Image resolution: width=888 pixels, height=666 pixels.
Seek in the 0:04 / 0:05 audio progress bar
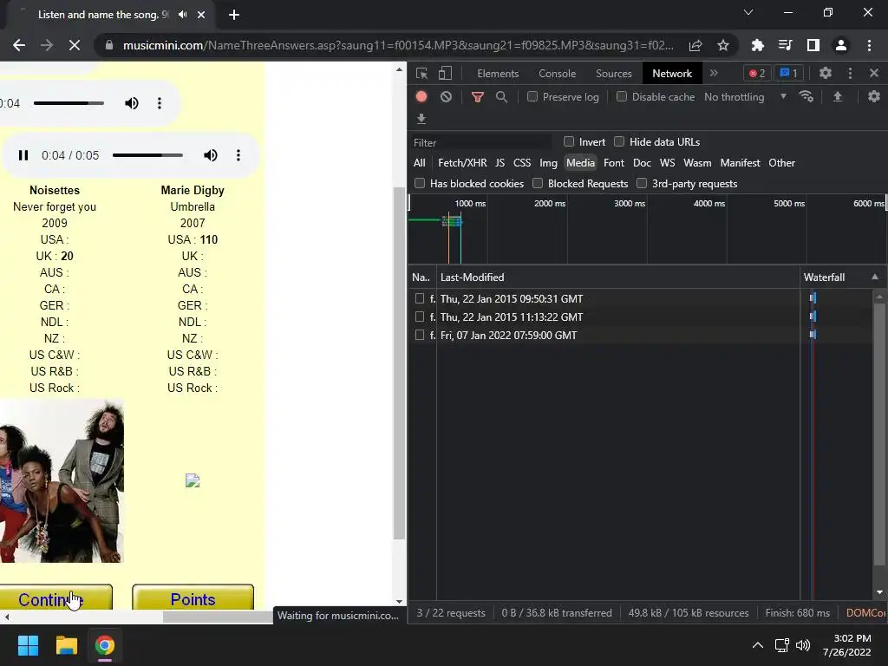tap(147, 155)
